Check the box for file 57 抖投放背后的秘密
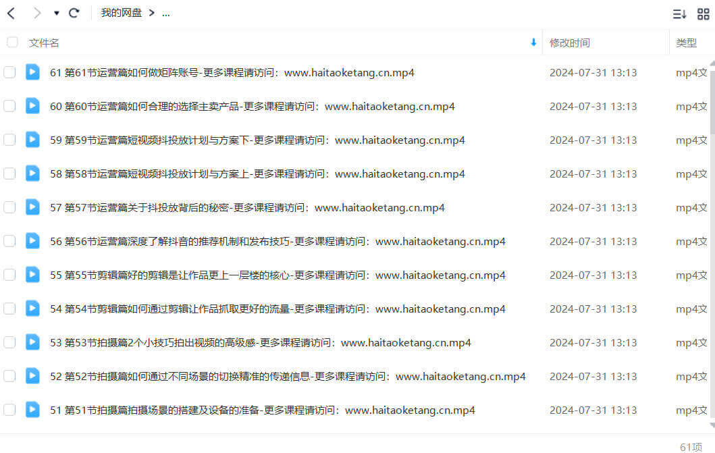This screenshot has width=715, height=453. click(x=9, y=207)
